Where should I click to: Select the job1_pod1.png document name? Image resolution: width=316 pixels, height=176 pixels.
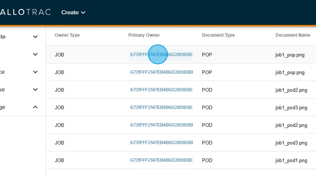291,160
